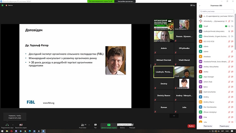Open the Reactions button
The height and width of the screenshot is (133, 236).
click(132, 126)
